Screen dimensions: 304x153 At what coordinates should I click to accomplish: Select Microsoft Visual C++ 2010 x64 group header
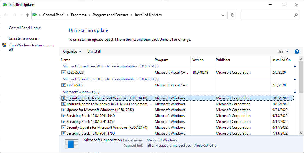pos(110,66)
